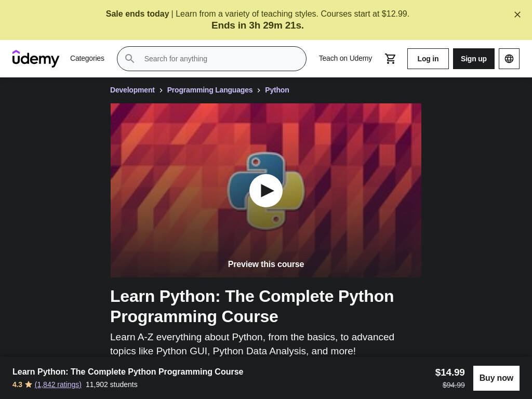Click Preview this course label

(x=266, y=264)
